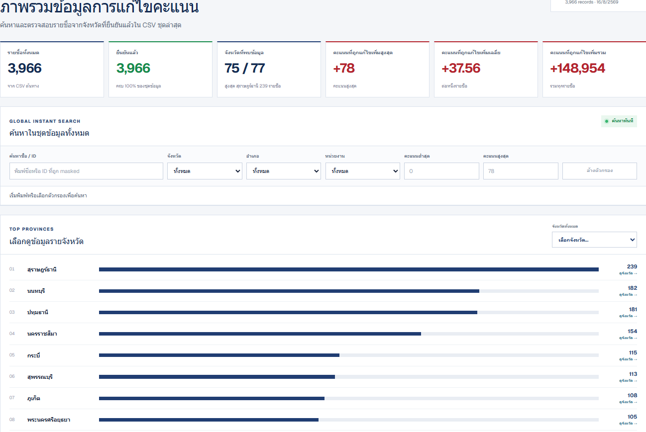Open the อำเภอ filter dropdown
Screen dimensions: 646x432
pos(284,171)
